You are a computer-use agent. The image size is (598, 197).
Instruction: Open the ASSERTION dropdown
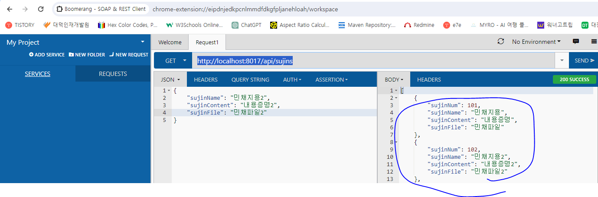point(331,79)
